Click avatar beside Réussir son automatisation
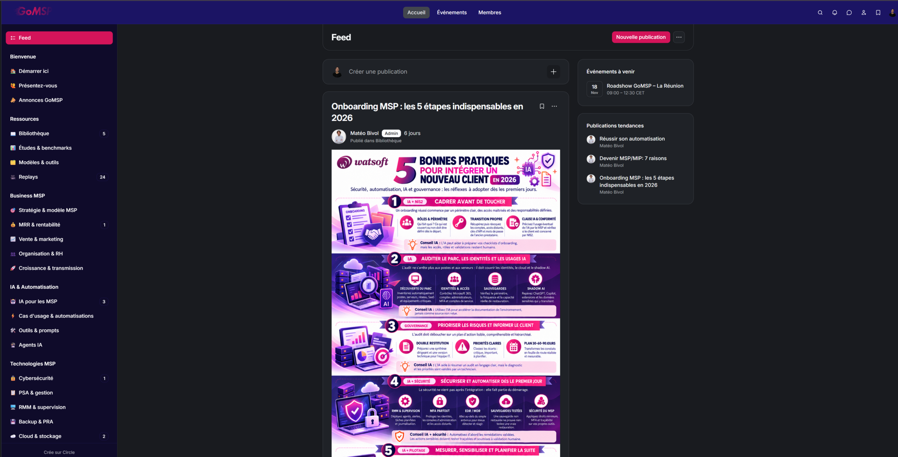 591,140
